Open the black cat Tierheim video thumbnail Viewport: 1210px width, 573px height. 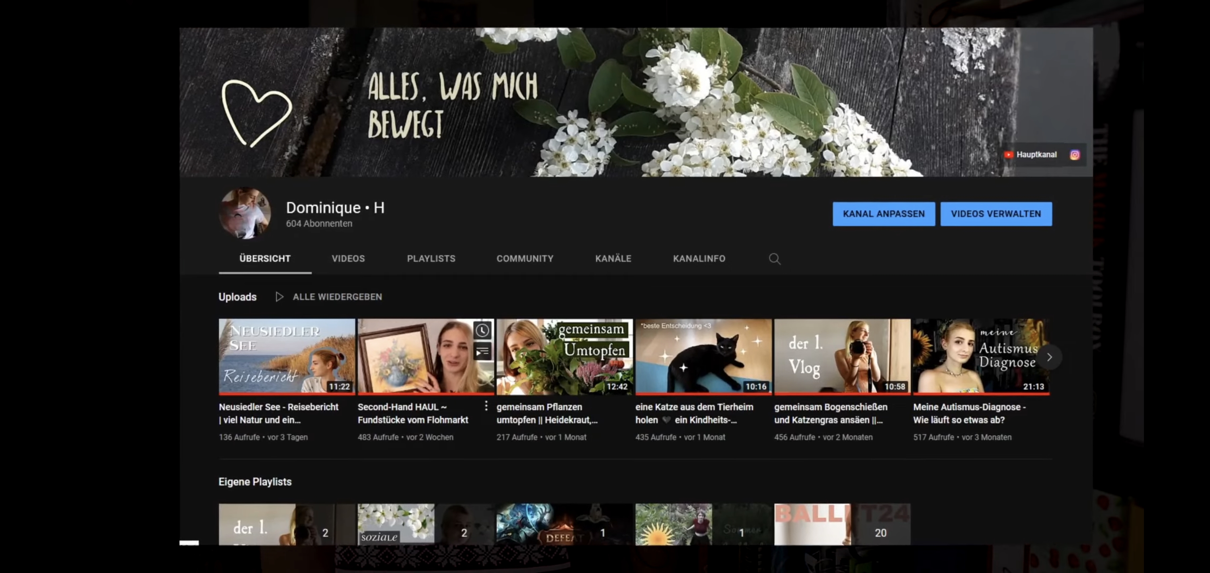tap(703, 356)
